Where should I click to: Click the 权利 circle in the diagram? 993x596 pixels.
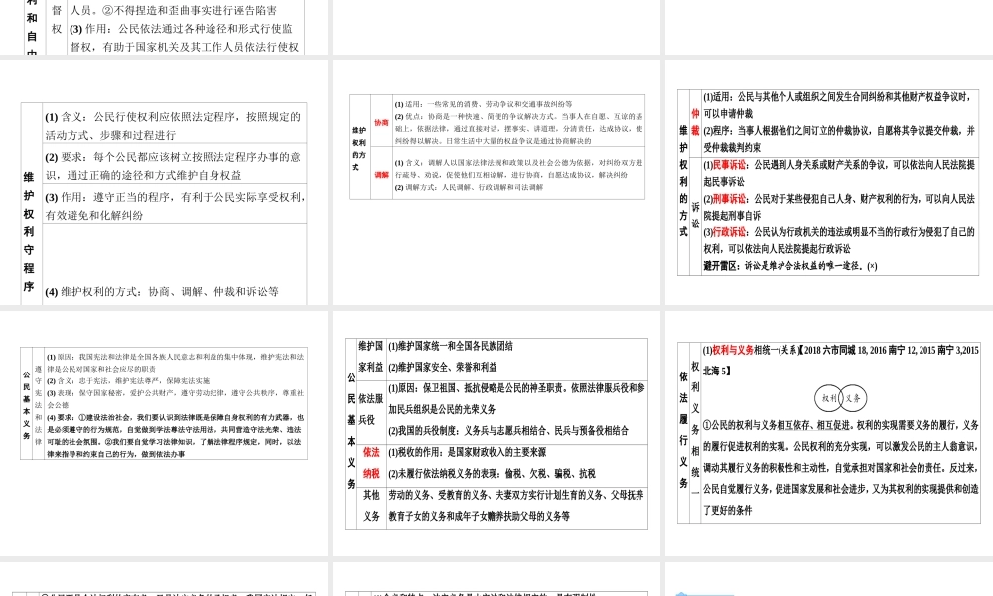click(829, 398)
